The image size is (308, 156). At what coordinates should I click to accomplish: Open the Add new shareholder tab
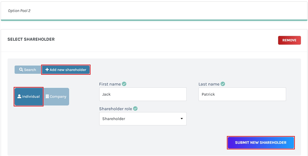[x=66, y=70]
